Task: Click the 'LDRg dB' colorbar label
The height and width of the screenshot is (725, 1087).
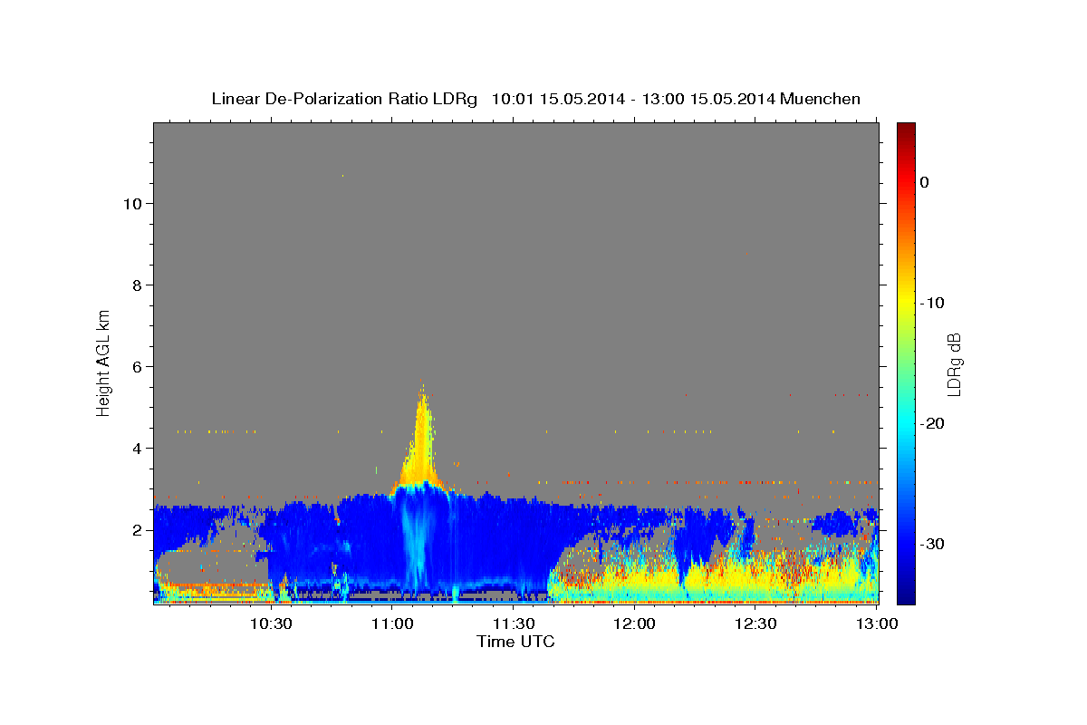Action: coord(954,363)
